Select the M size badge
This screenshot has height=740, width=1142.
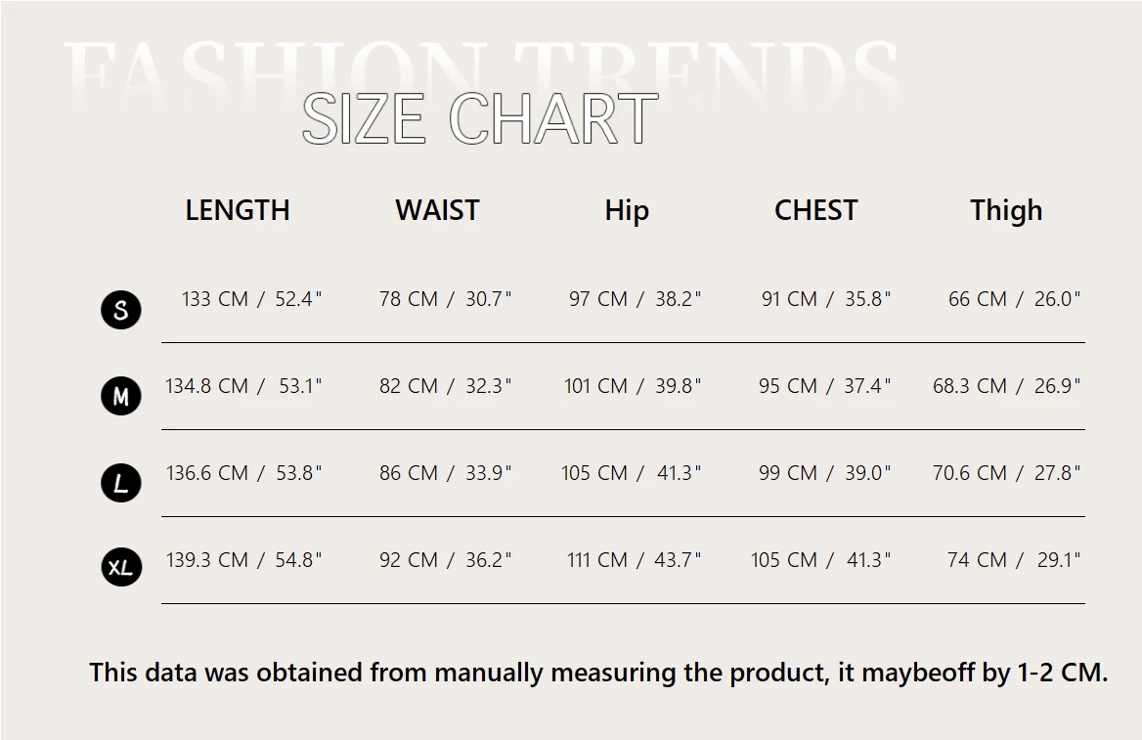click(x=121, y=397)
